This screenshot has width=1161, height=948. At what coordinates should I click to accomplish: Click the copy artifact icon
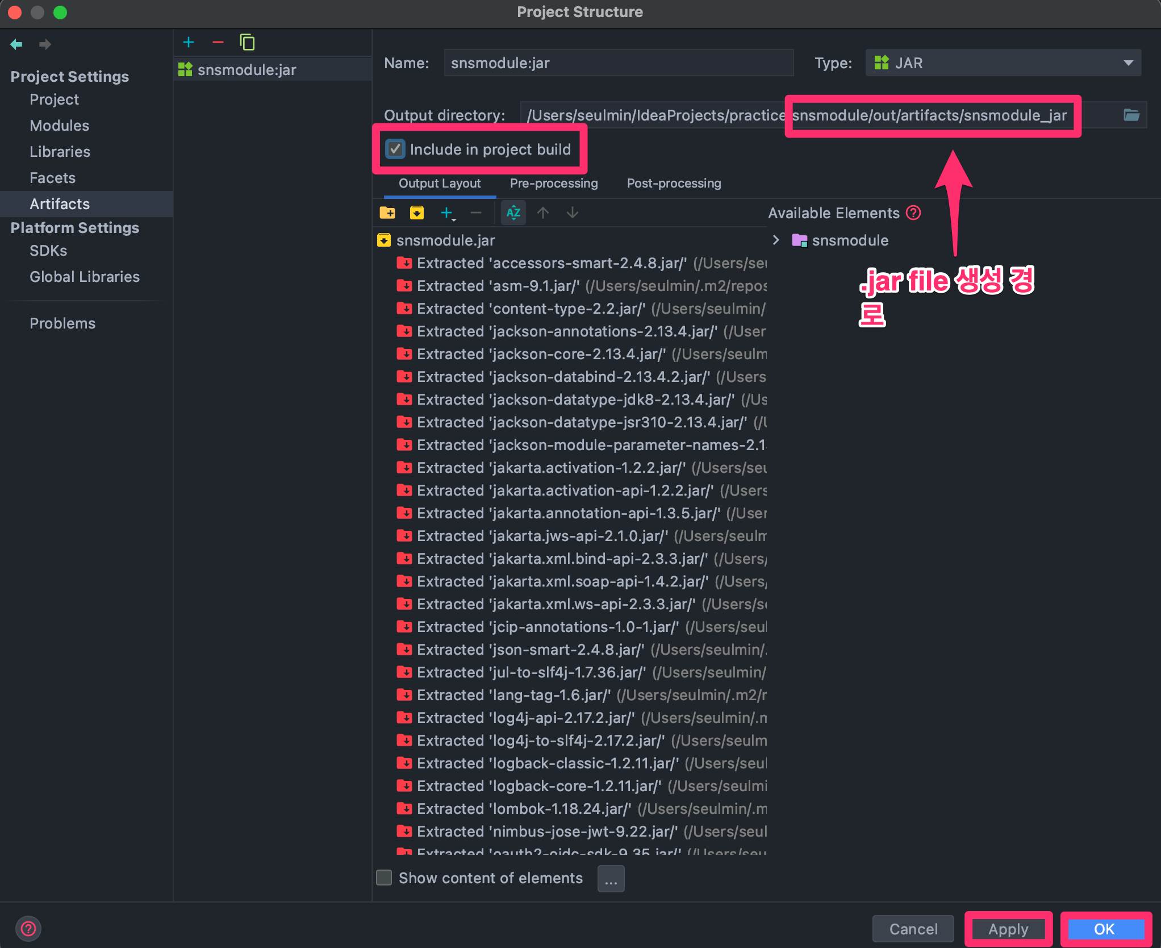(247, 43)
